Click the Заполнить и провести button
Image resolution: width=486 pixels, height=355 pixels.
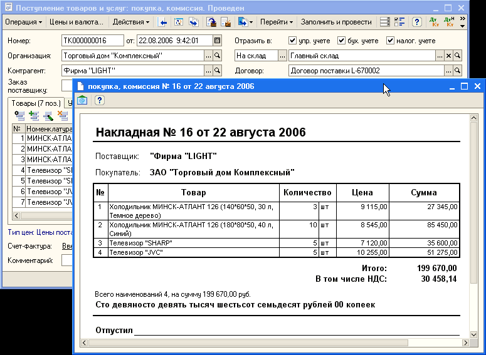pos(336,22)
